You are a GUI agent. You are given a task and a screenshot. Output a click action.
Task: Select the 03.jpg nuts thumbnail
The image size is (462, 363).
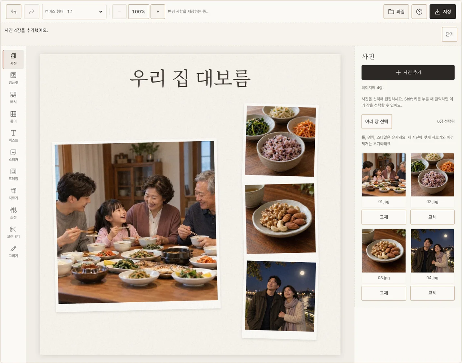pyautogui.click(x=384, y=251)
